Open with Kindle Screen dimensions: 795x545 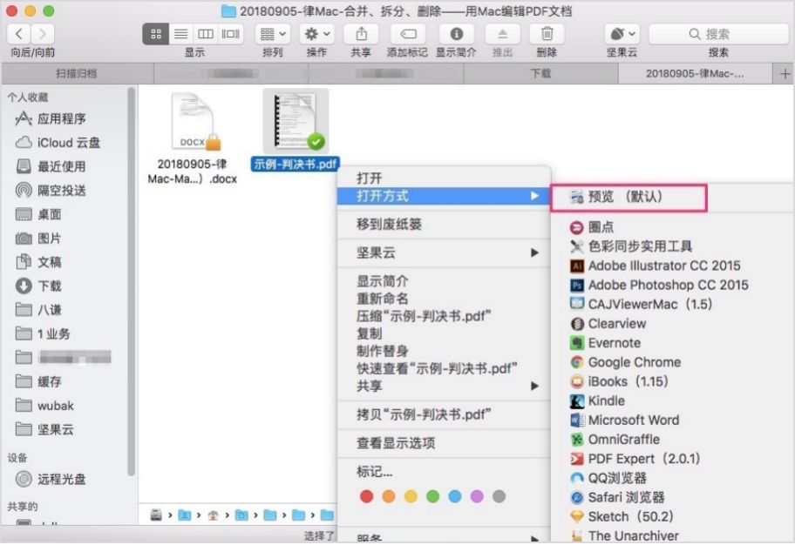click(672, 400)
